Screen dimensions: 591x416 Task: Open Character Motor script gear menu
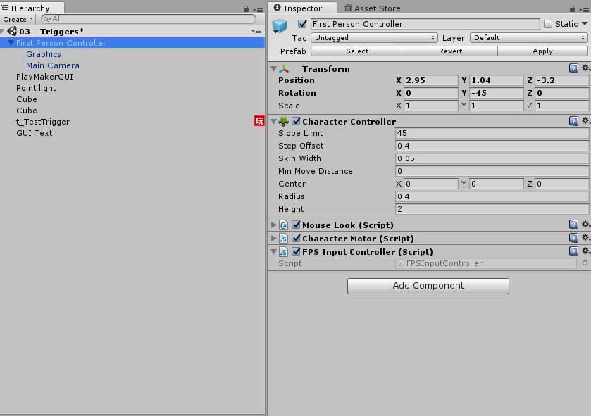coord(585,237)
